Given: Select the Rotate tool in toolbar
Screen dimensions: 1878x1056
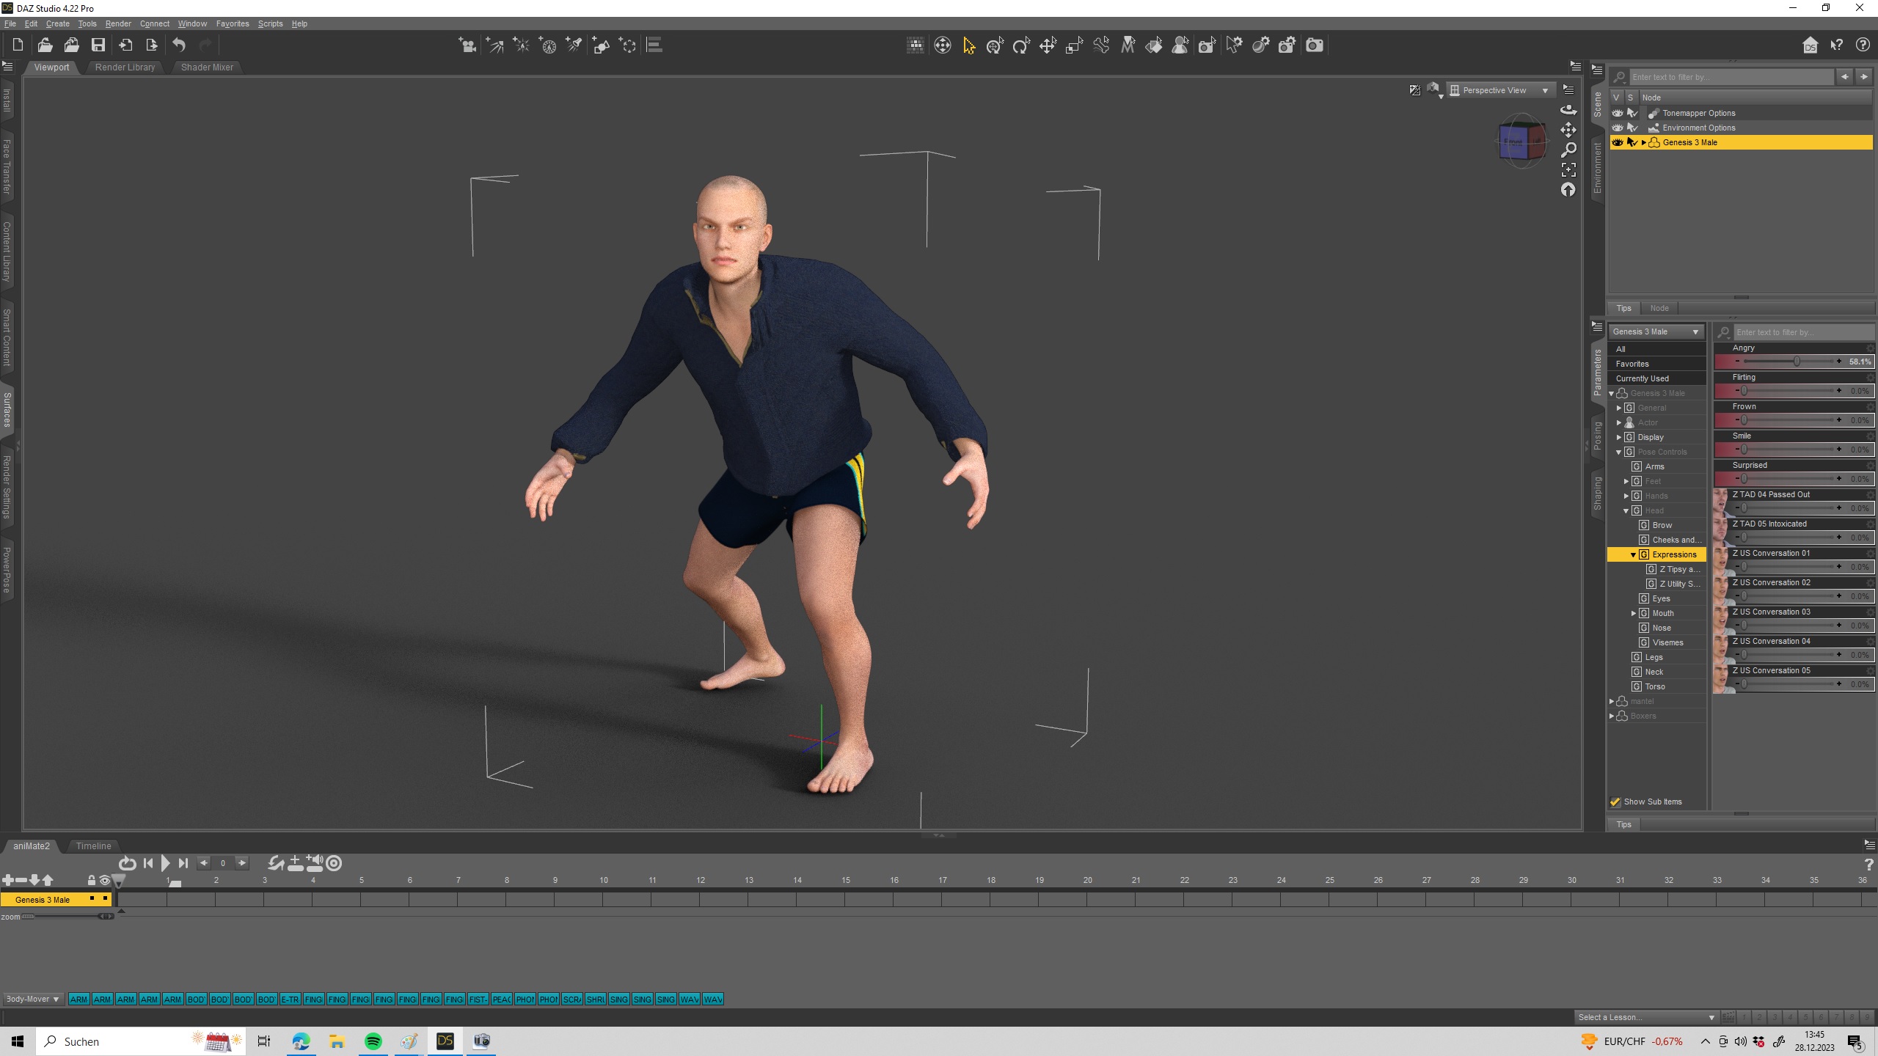Looking at the screenshot, I should pyautogui.click(x=1021, y=46).
